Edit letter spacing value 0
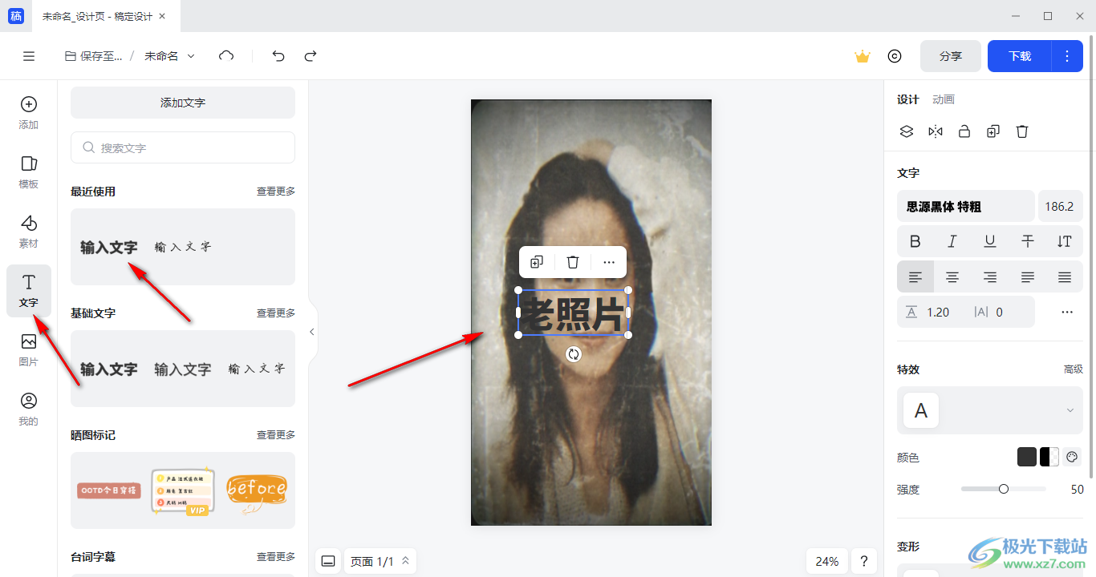 tap(1000, 313)
